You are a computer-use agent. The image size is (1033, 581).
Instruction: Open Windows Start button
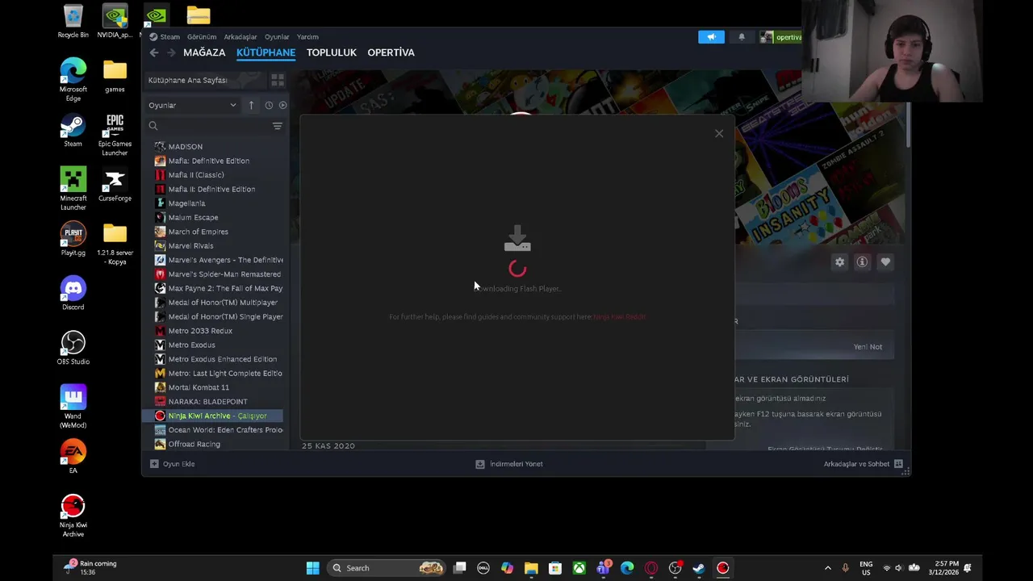tap(312, 568)
